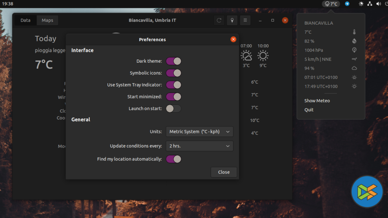388x218 pixels.
Task: Switch to the Maps tab
Action: tap(47, 20)
